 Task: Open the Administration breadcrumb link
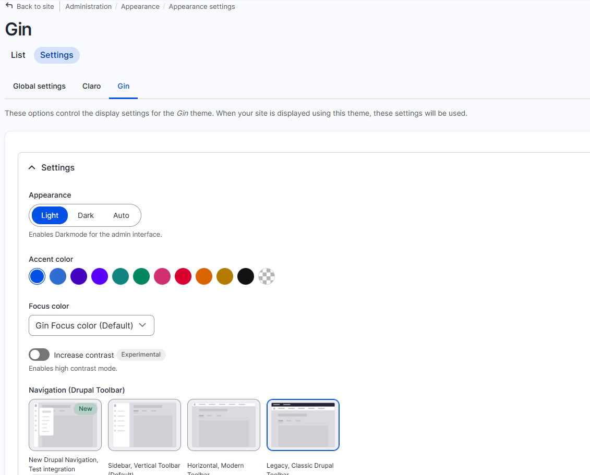pos(89,6)
